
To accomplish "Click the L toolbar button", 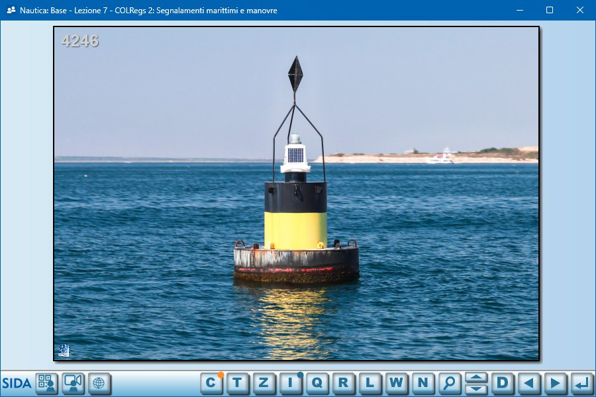I will click(x=370, y=382).
